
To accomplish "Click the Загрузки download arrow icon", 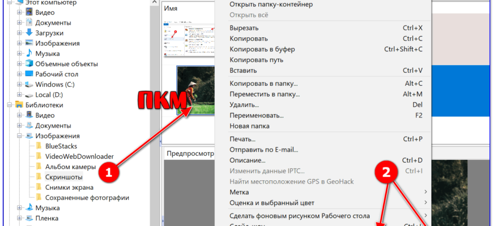I will [29, 33].
